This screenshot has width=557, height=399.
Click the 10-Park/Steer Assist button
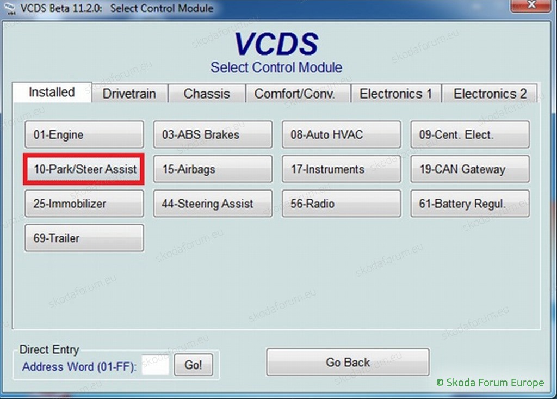[84, 169]
